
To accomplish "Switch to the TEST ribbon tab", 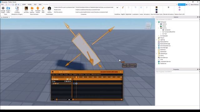I will click(35, 4).
